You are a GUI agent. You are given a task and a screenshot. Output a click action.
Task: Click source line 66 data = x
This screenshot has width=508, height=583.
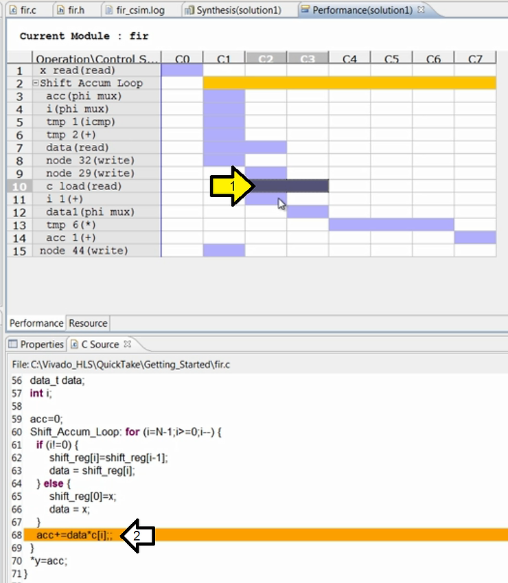pos(69,510)
